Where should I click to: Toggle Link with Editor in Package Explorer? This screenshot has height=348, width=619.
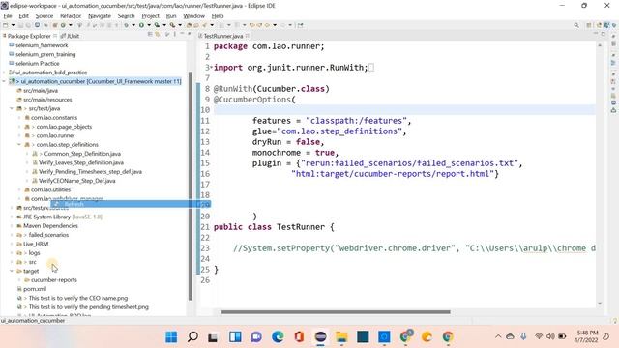158,35
